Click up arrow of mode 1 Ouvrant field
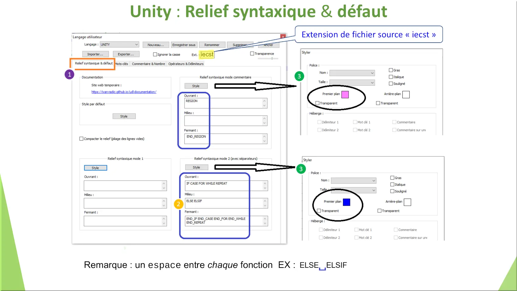This screenshot has height=291, width=517. click(164, 184)
